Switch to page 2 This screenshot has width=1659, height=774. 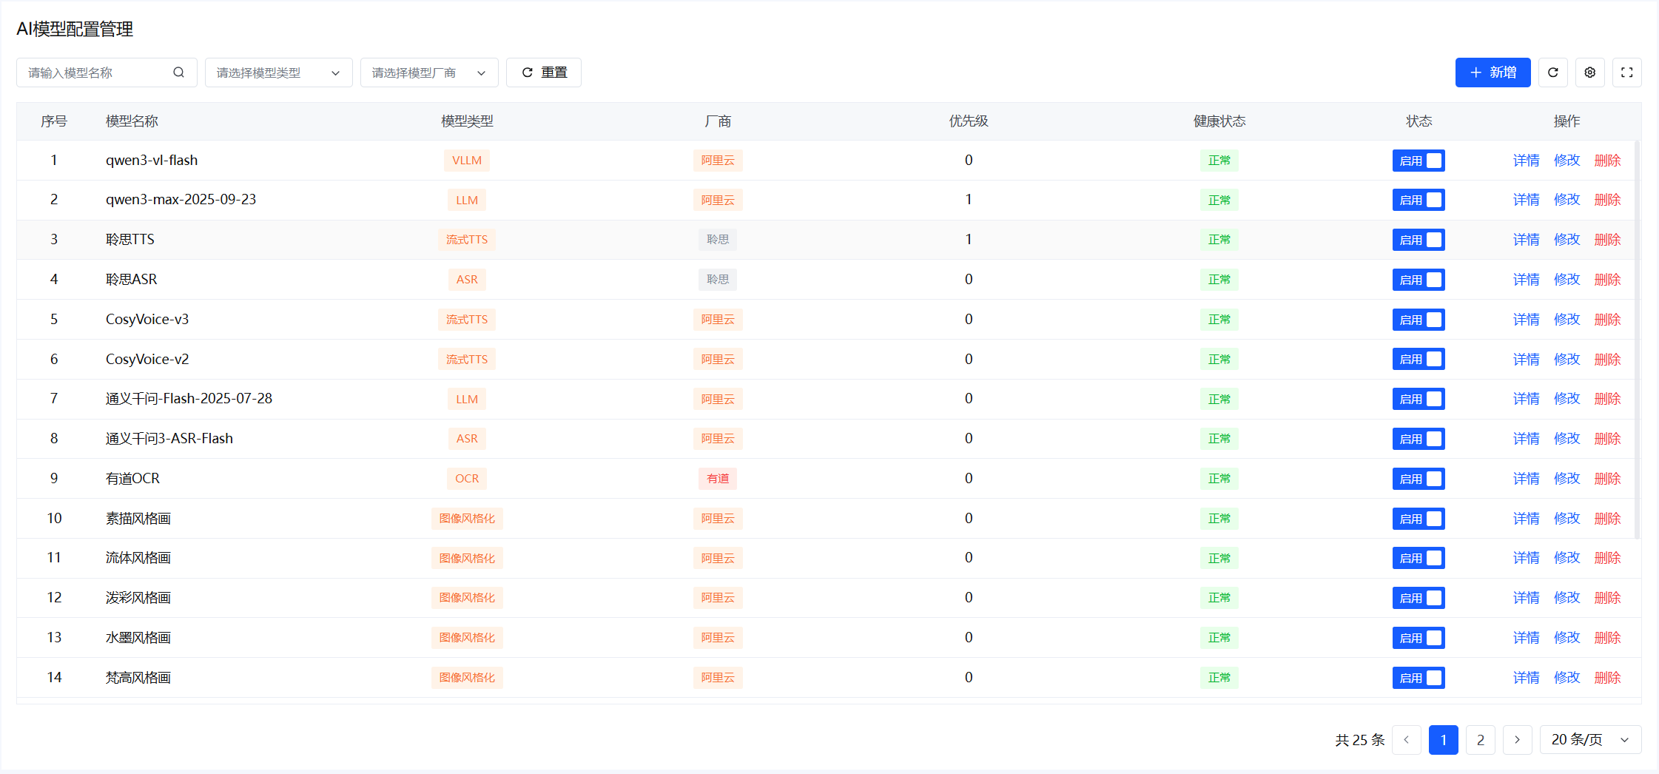point(1480,740)
